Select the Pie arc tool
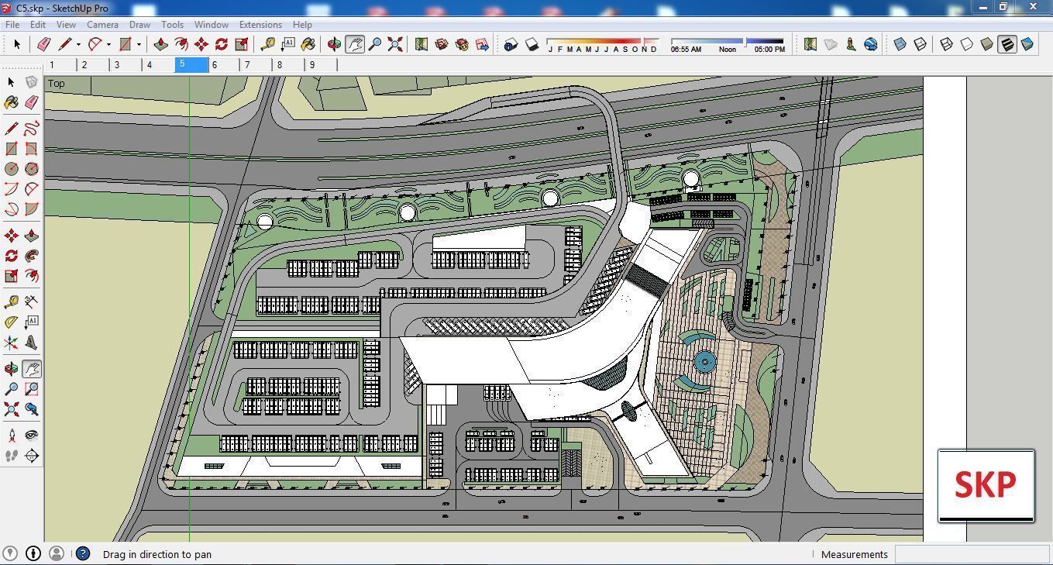Image resolution: width=1053 pixels, height=565 pixels. pyautogui.click(x=31, y=208)
